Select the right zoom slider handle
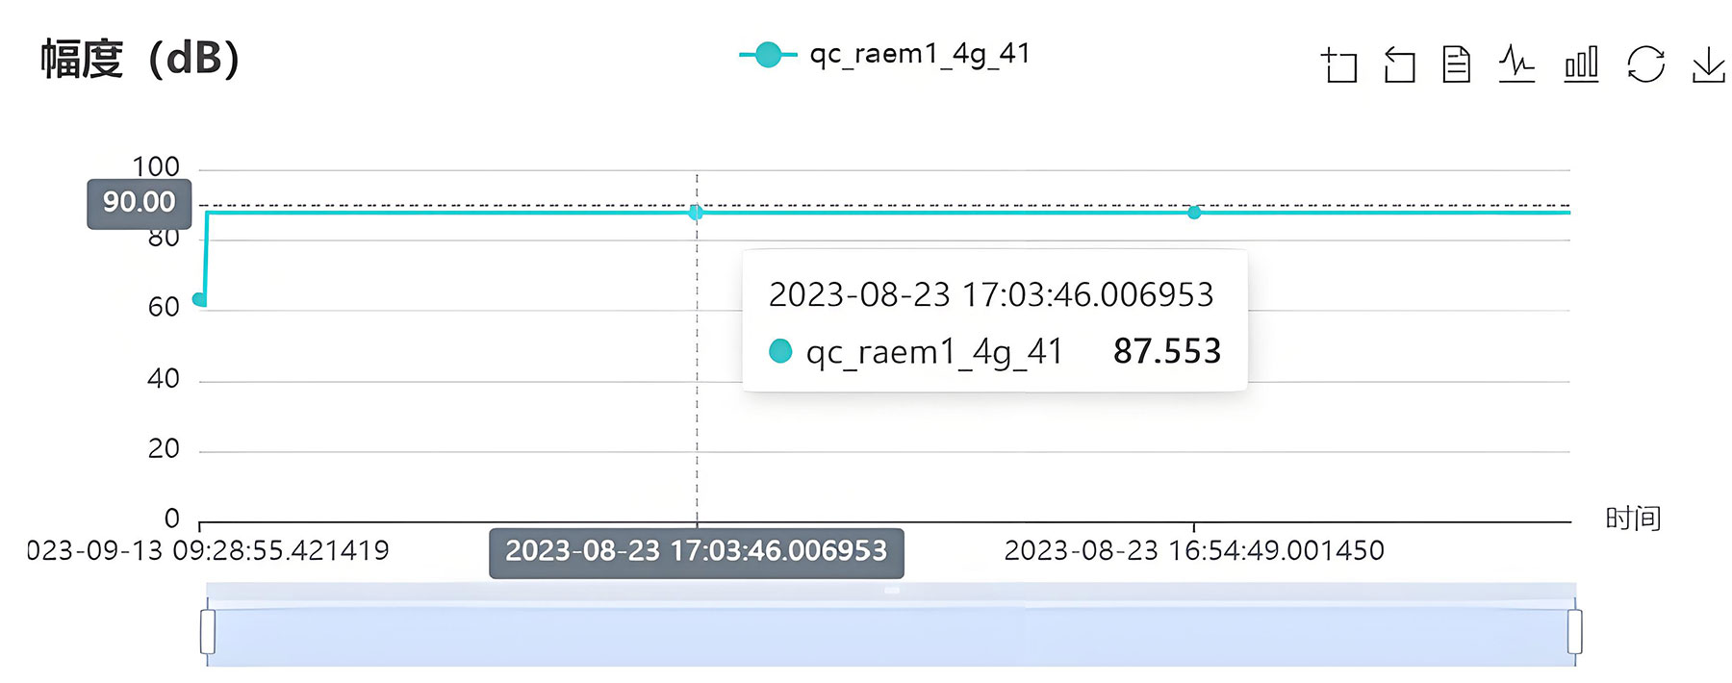1732x683 pixels. click(x=1575, y=632)
